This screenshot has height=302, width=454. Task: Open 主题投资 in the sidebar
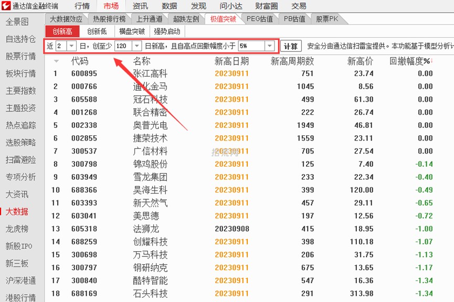tap(21, 108)
